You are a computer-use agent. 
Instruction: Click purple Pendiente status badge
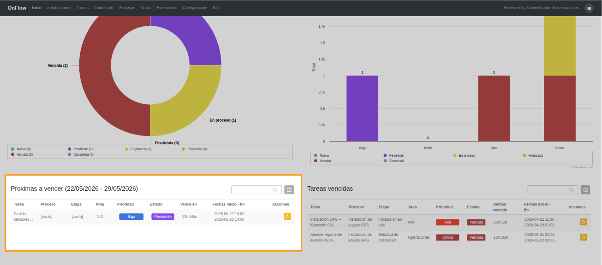163,217
